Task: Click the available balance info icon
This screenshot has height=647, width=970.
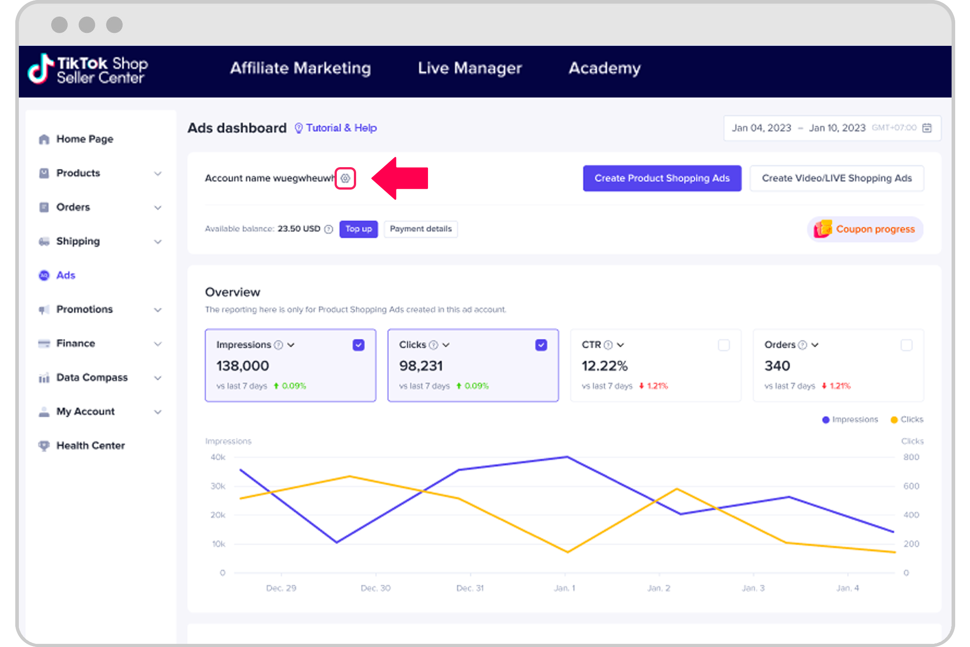Action: [329, 229]
